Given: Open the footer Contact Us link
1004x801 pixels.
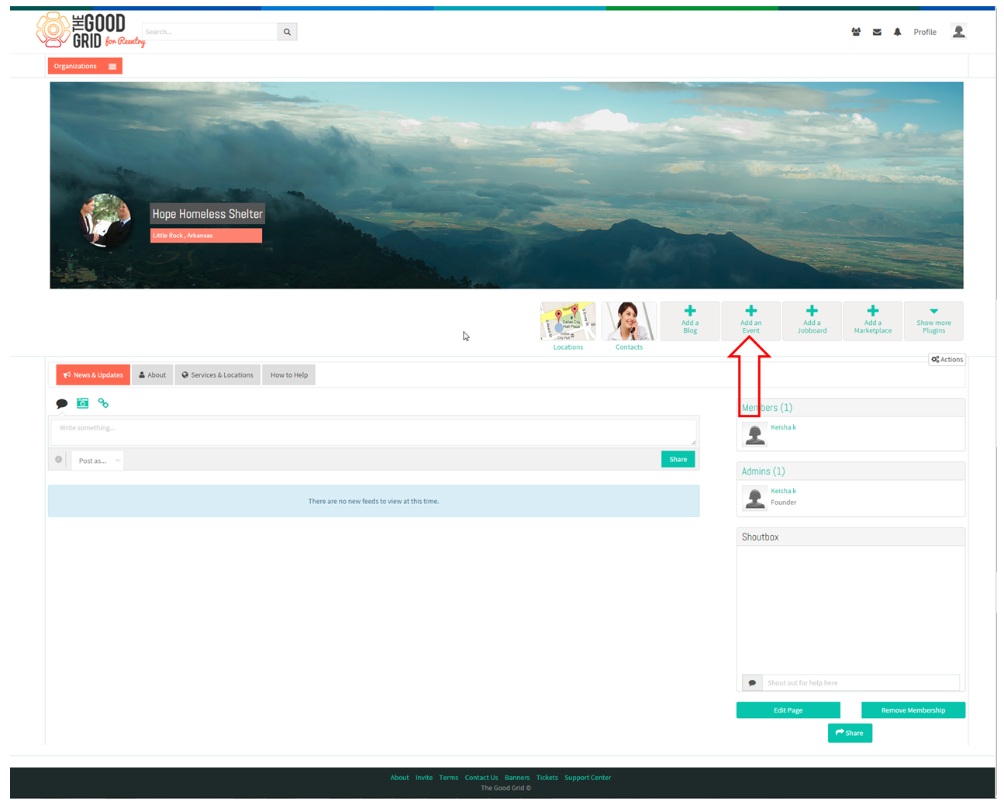Looking at the screenshot, I should [481, 778].
